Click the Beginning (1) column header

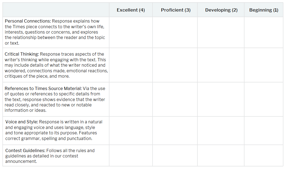point(264,10)
